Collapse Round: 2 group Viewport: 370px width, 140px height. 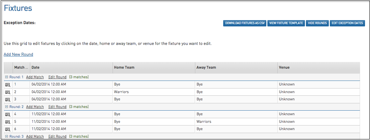pyautogui.click(x=7, y=107)
